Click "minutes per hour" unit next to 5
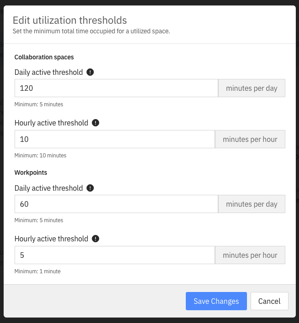Screen dimensions: 299x323 pos(250,255)
